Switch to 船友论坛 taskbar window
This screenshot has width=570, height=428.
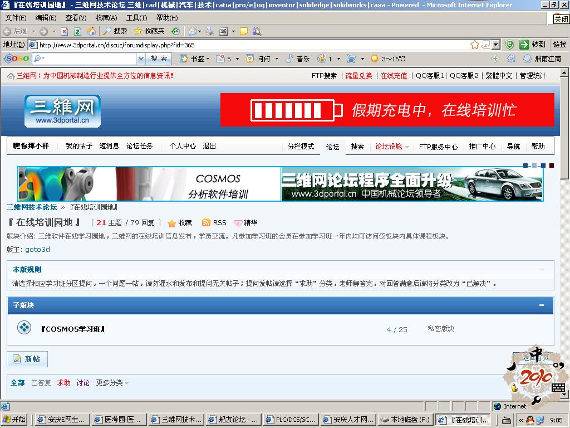[233, 420]
